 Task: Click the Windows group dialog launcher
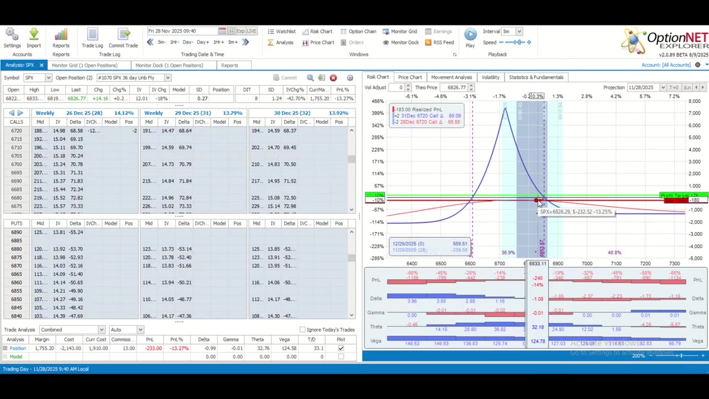454,54
